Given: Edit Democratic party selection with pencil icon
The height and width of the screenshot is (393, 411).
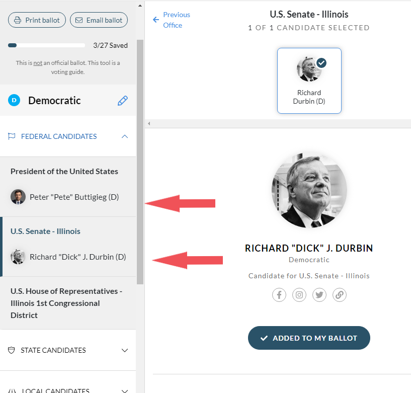Looking at the screenshot, I should [x=123, y=101].
